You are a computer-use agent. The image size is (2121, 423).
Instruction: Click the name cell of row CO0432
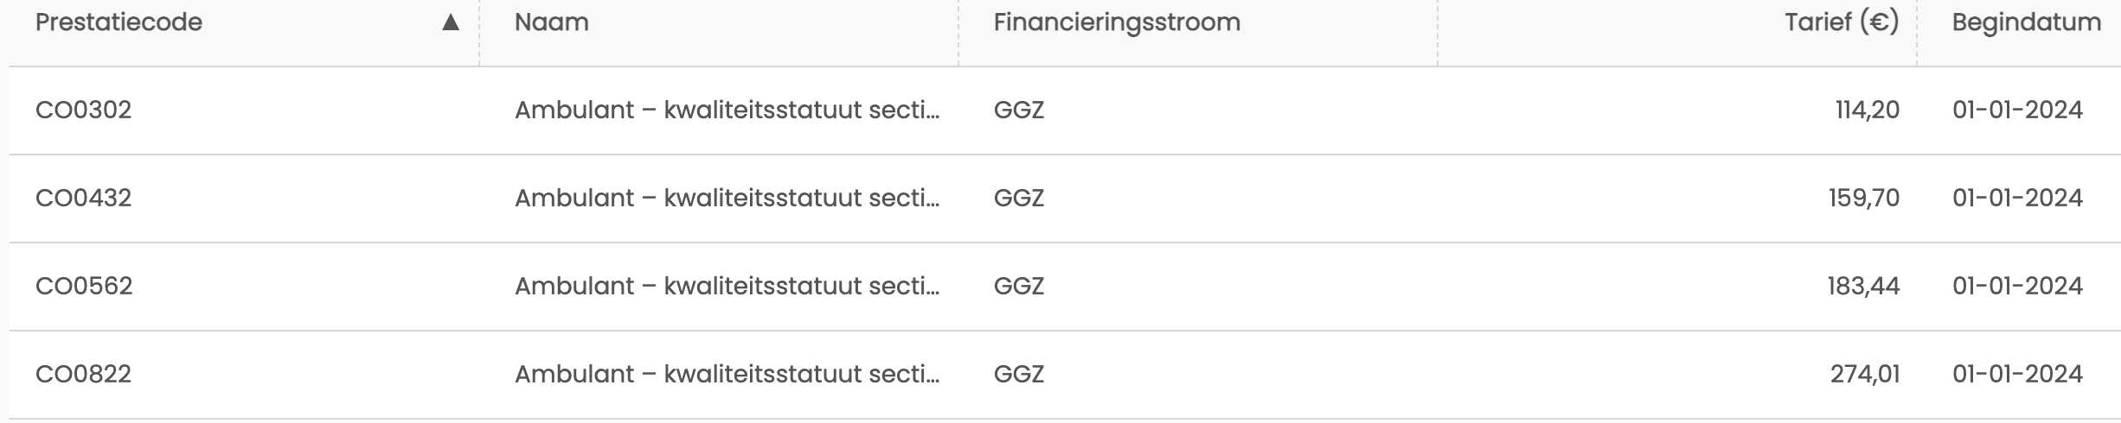tap(727, 199)
